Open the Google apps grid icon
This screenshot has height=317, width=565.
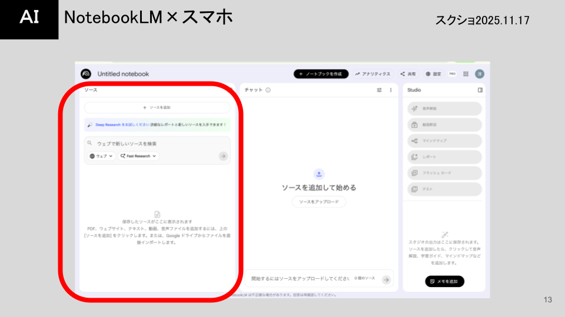[x=466, y=74]
